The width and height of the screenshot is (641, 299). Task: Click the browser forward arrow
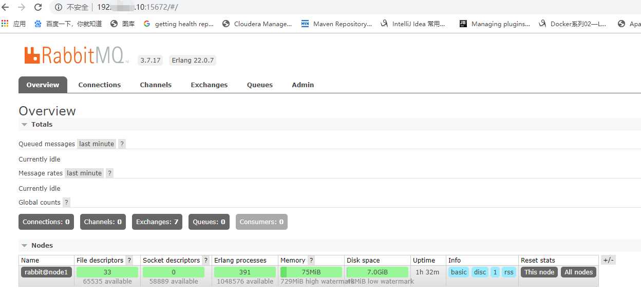tap(22, 7)
